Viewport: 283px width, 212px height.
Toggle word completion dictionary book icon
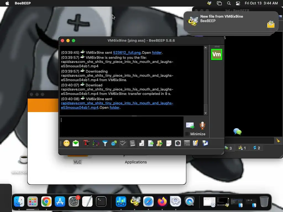click(132, 143)
